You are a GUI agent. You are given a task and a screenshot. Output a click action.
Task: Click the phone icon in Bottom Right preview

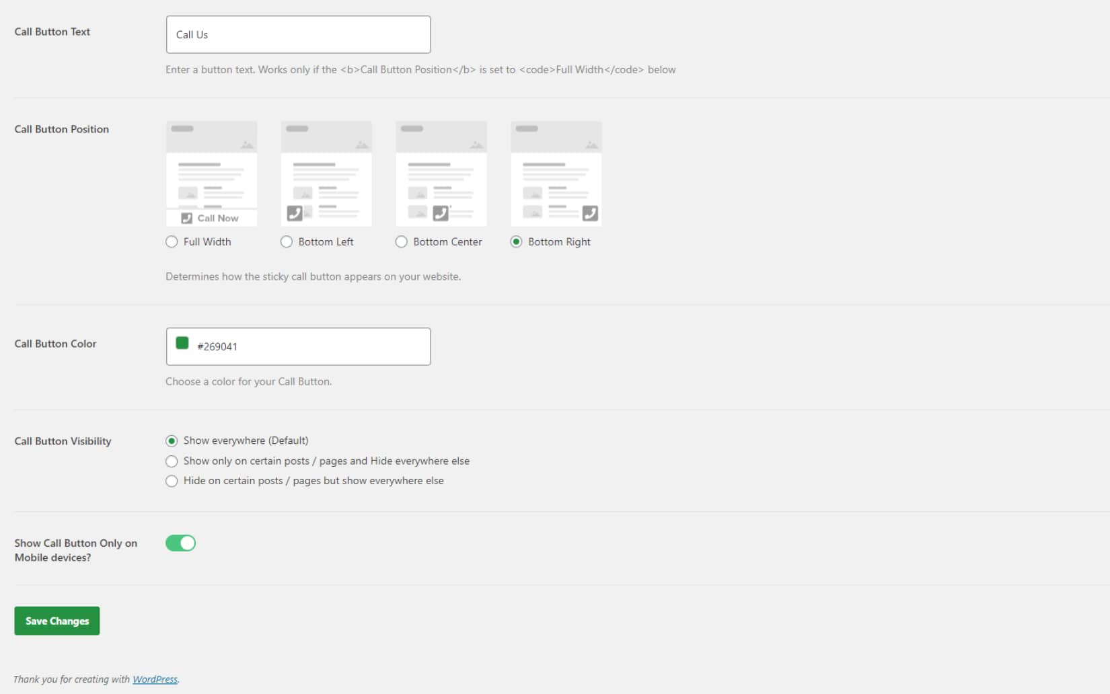point(590,213)
